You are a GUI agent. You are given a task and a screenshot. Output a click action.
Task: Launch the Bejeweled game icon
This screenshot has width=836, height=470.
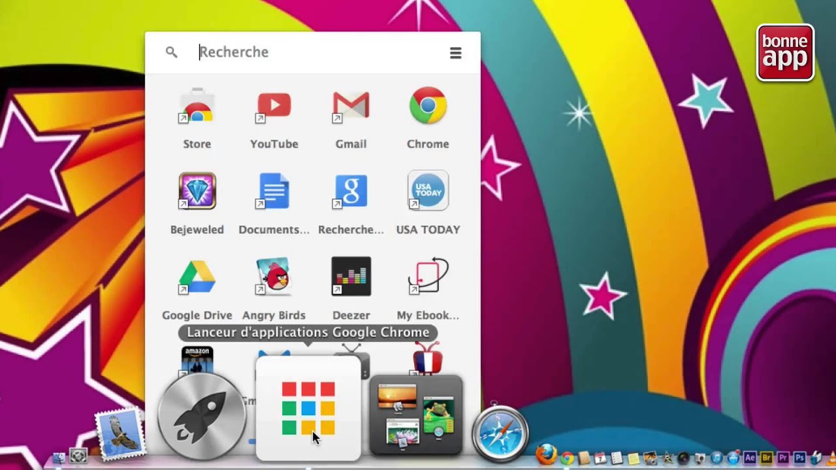tap(197, 191)
